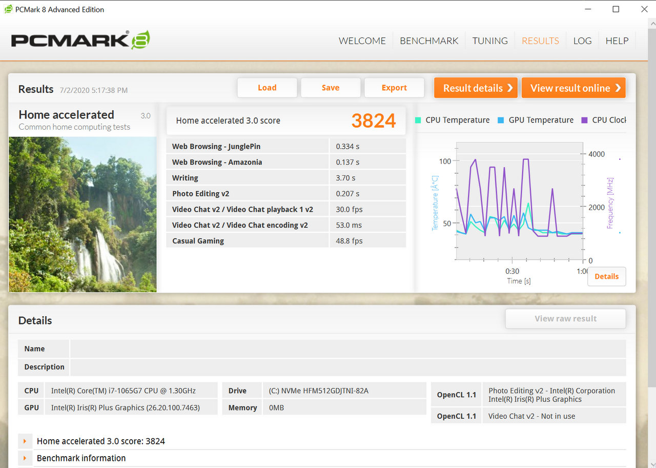This screenshot has height=468, width=656.
Task: Click the Save button
Action: click(331, 88)
